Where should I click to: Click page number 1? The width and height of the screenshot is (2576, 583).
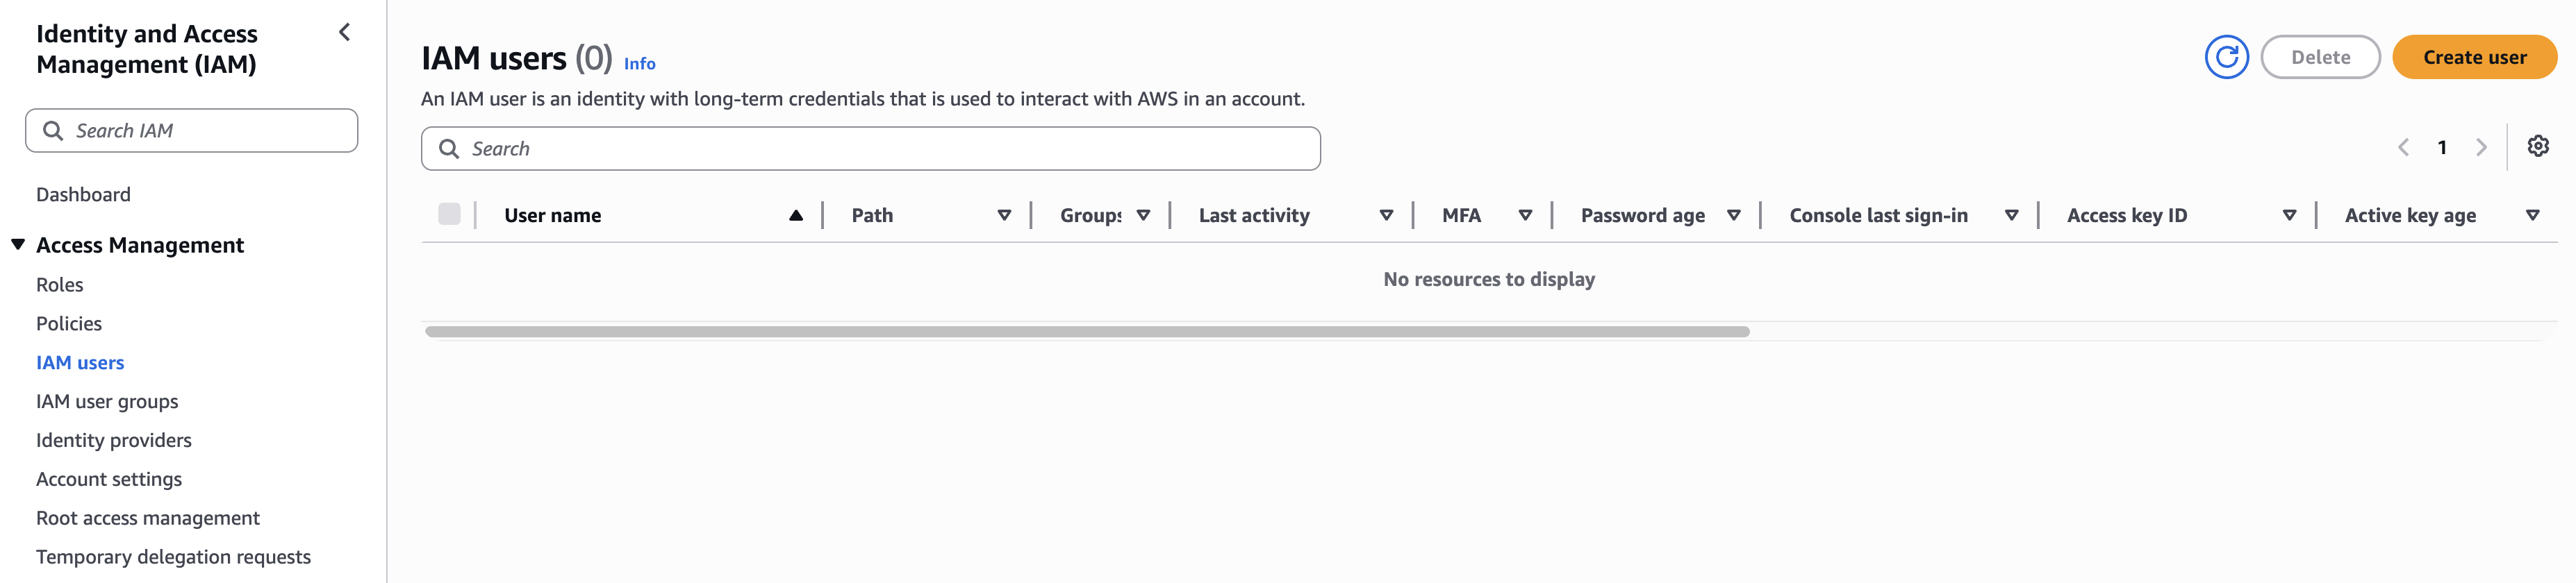[x=2442, y=148]
